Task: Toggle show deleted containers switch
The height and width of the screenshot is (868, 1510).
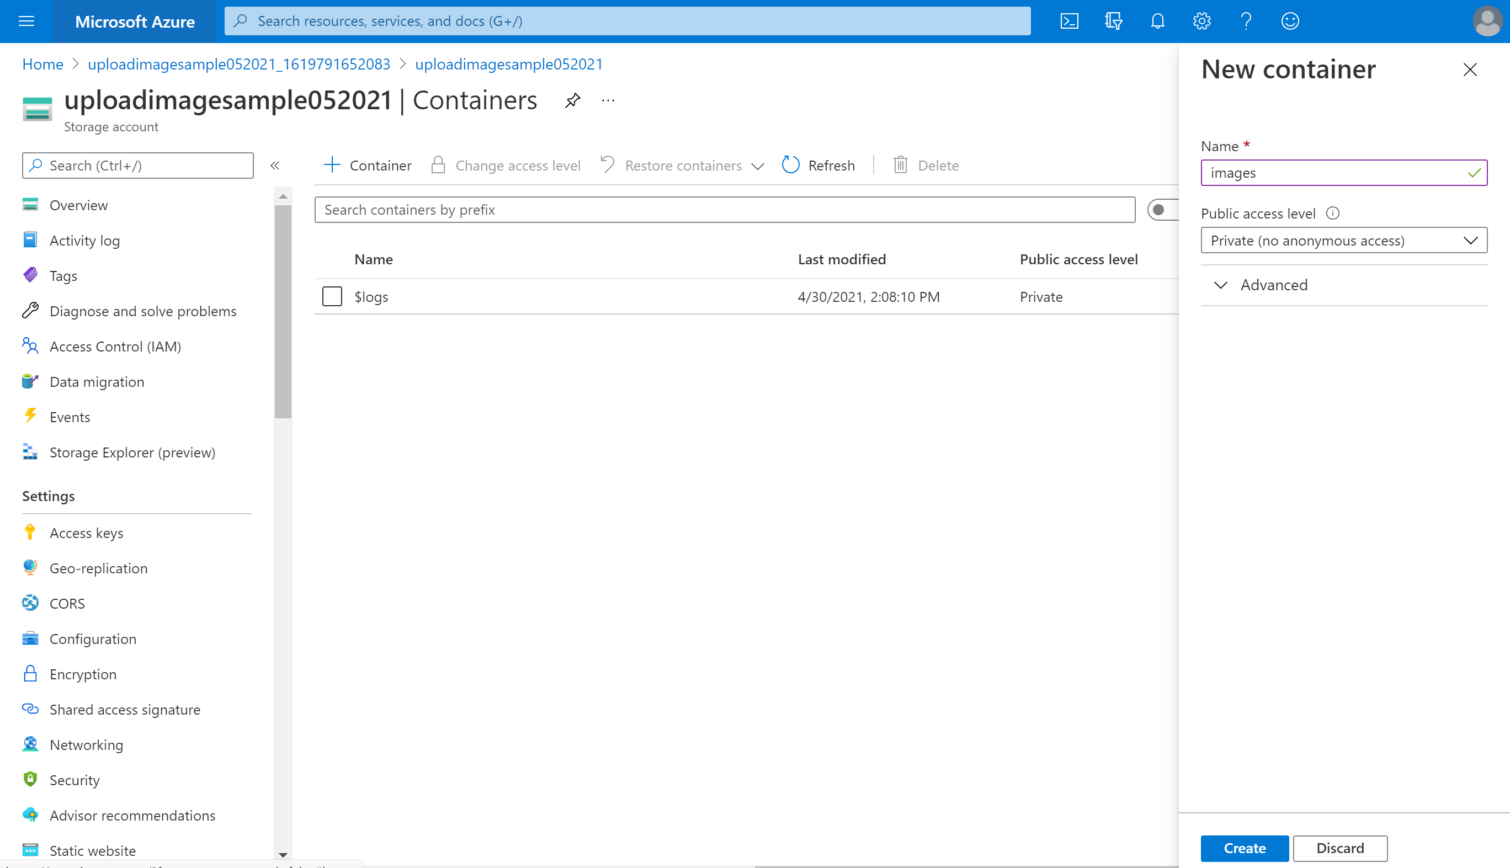Action: 1162,210
